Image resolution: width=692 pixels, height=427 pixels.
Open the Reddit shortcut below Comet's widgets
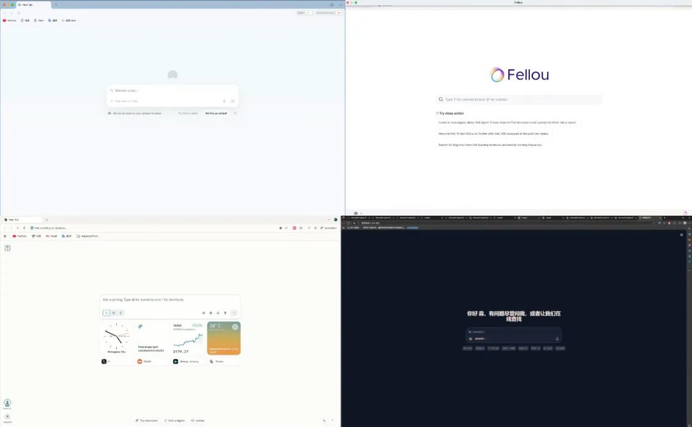[x=144, y=361]
